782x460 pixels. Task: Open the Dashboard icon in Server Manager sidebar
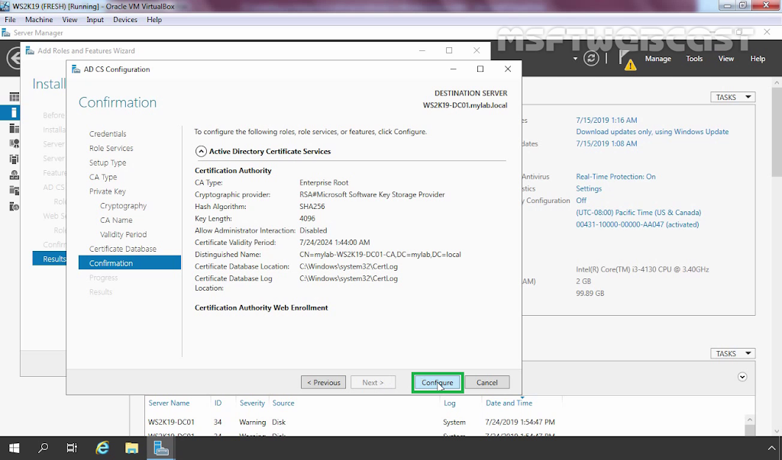[x=14, y=97]
